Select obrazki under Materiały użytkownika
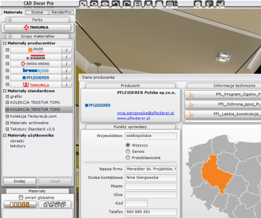The height and width of the screenshot is (218, 261). click(x=17, y=141)
